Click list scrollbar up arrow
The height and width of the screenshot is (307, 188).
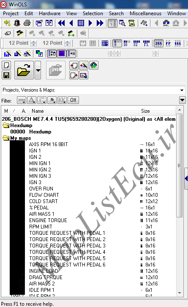[x=180, y=110]
